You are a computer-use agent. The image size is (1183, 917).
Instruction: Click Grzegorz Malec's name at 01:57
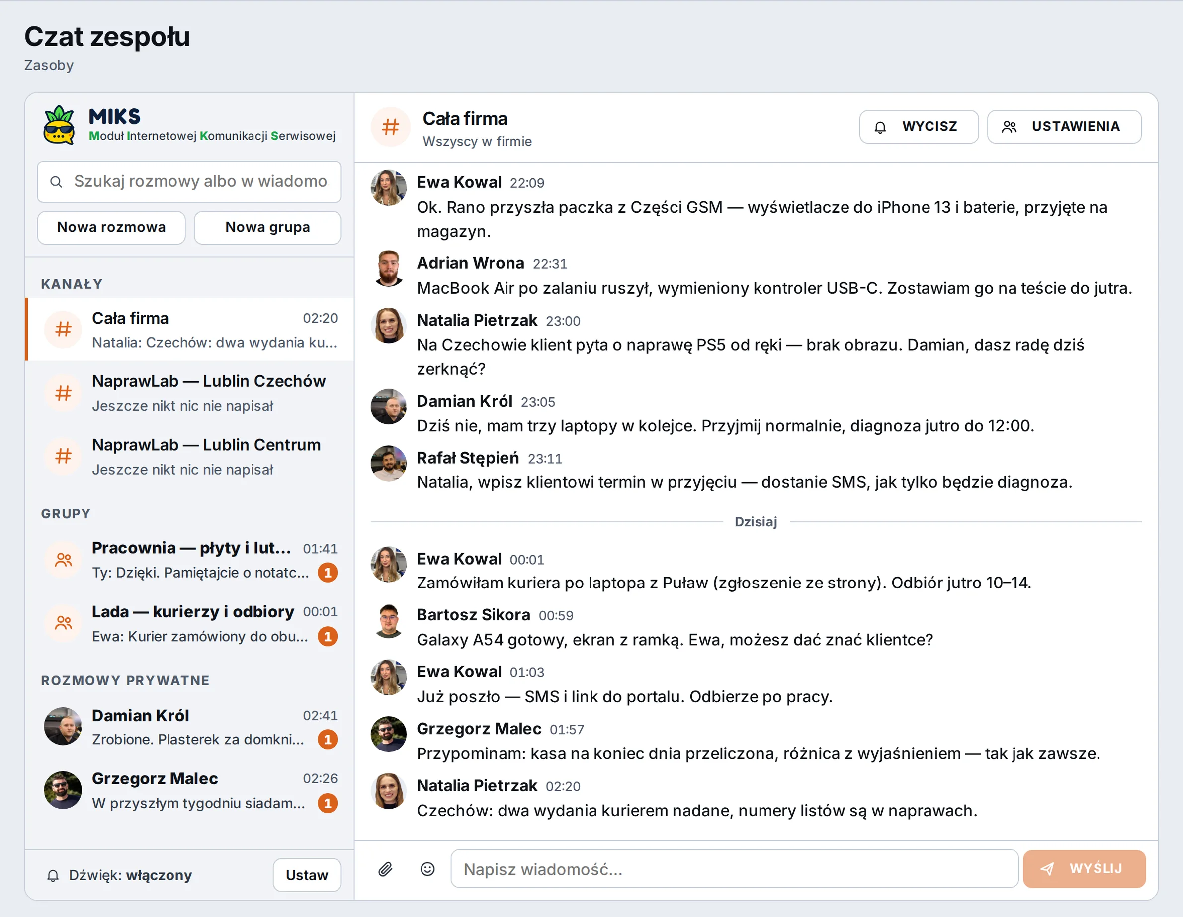[479, 729]
